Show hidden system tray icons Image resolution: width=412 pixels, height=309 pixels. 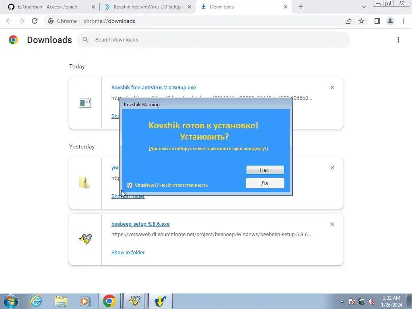342,301
